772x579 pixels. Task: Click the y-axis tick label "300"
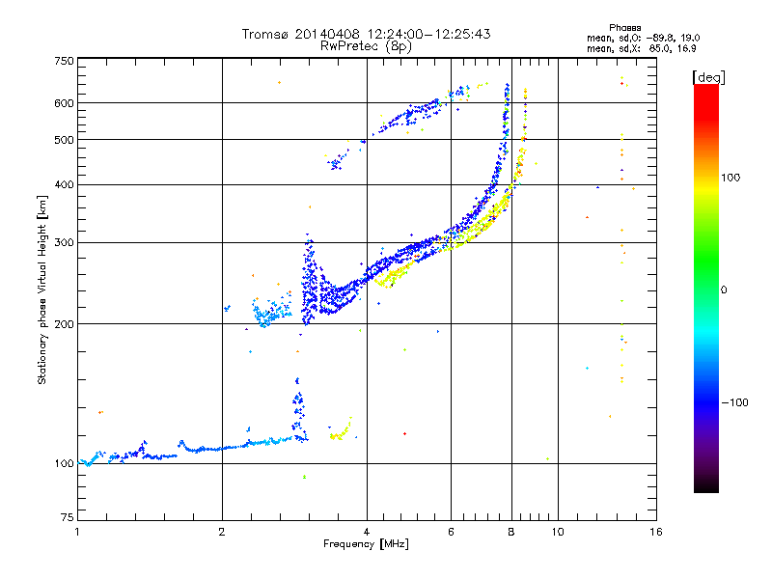[64, 243]
